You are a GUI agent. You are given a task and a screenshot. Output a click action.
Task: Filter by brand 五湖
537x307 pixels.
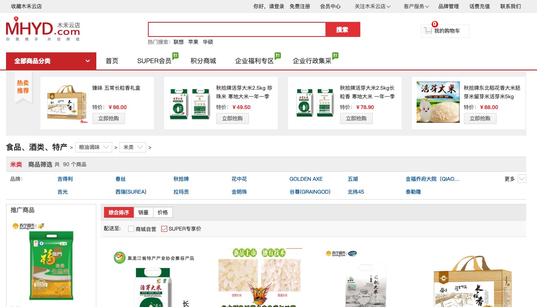tap(353, 179)
